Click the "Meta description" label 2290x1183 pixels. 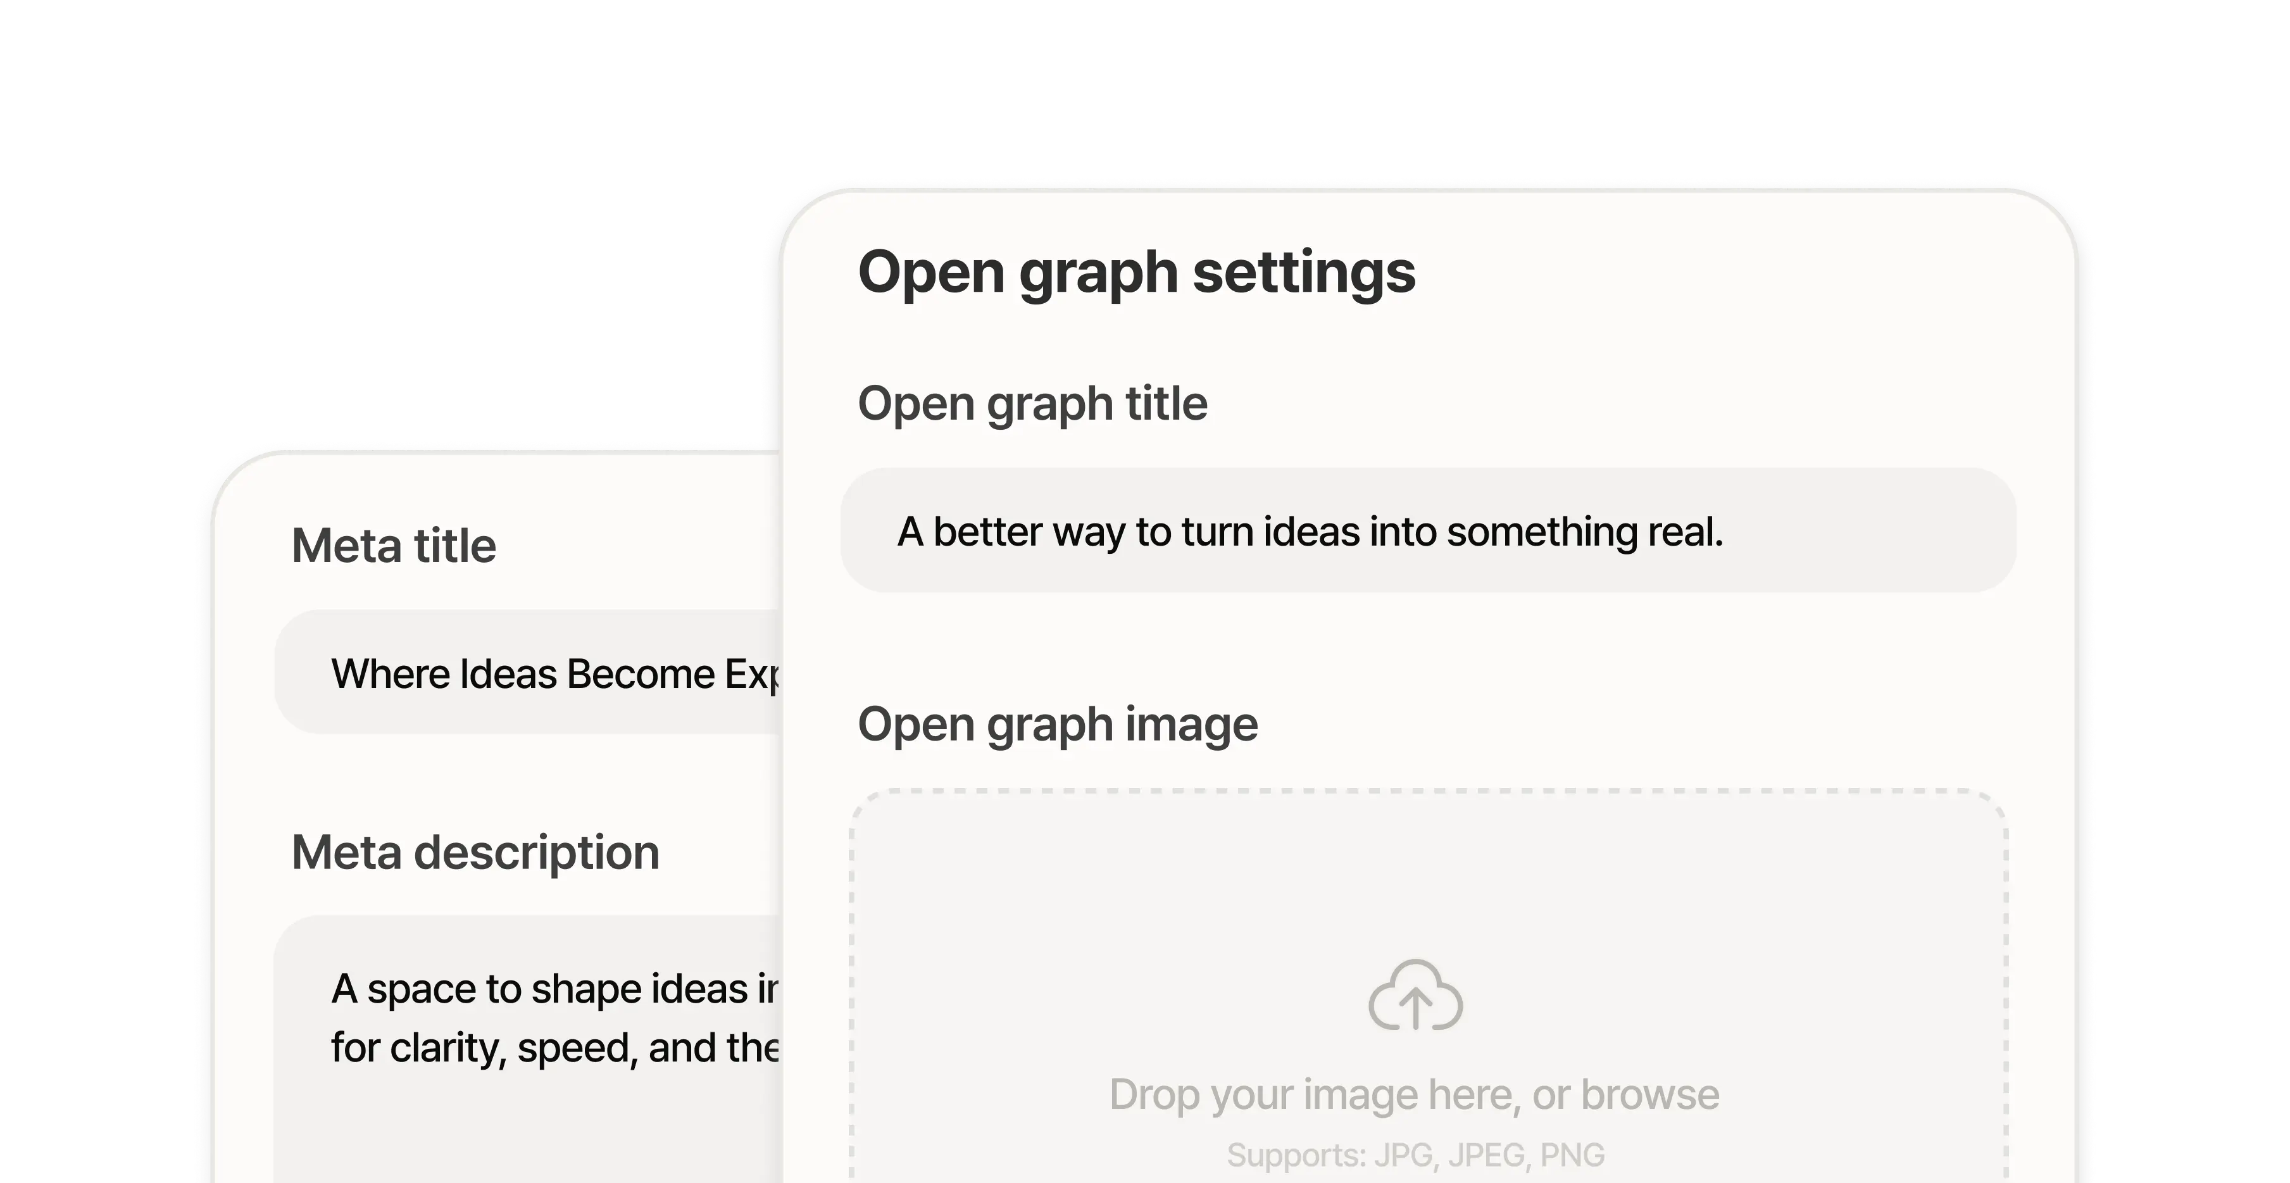click(x=475, y=853)
